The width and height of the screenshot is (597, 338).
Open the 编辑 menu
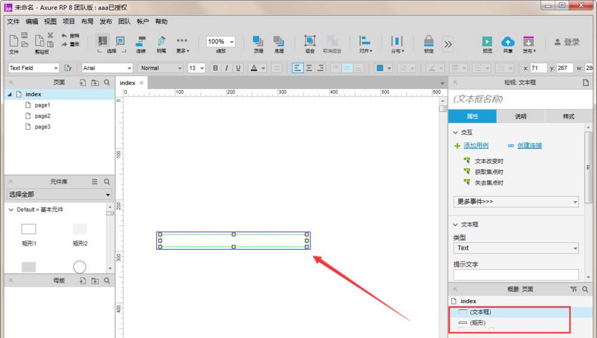[x=32, y=21]
